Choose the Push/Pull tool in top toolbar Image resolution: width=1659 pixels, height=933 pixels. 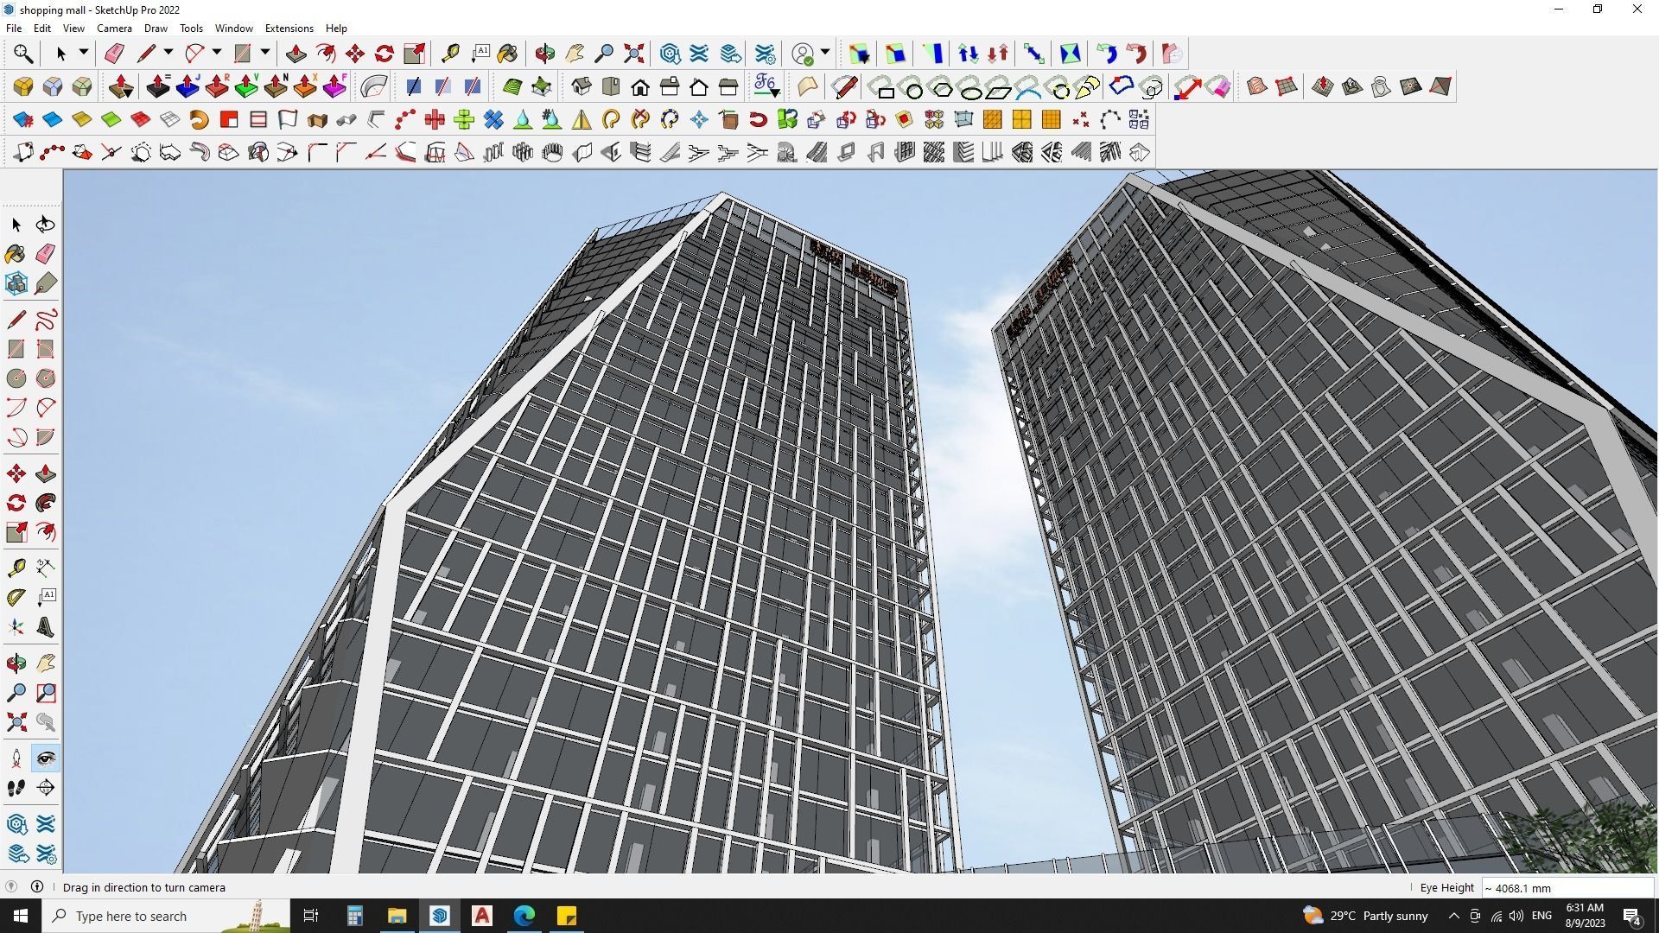[x=296, y=54]
